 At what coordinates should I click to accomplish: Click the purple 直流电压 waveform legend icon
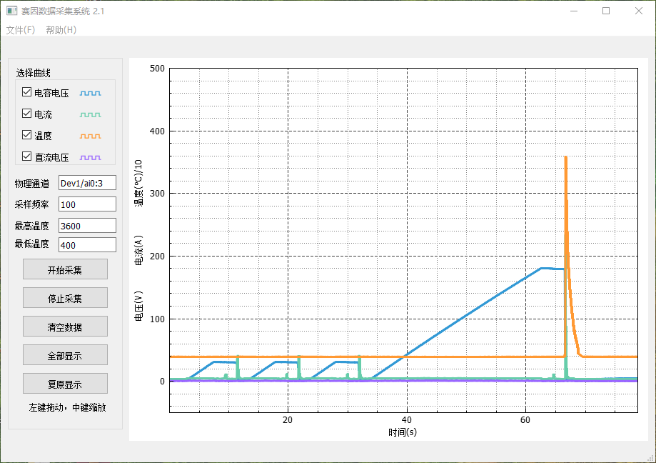click(91, 157)
